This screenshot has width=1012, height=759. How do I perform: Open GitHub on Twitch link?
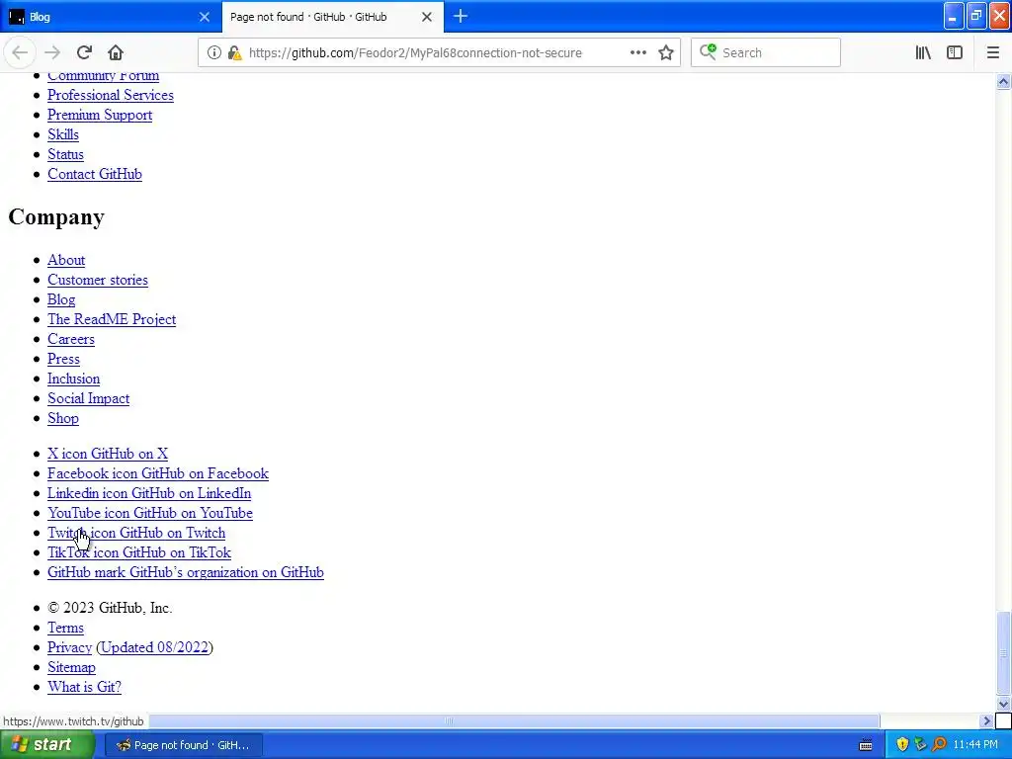pyautogui.click(x=136, y=533)
